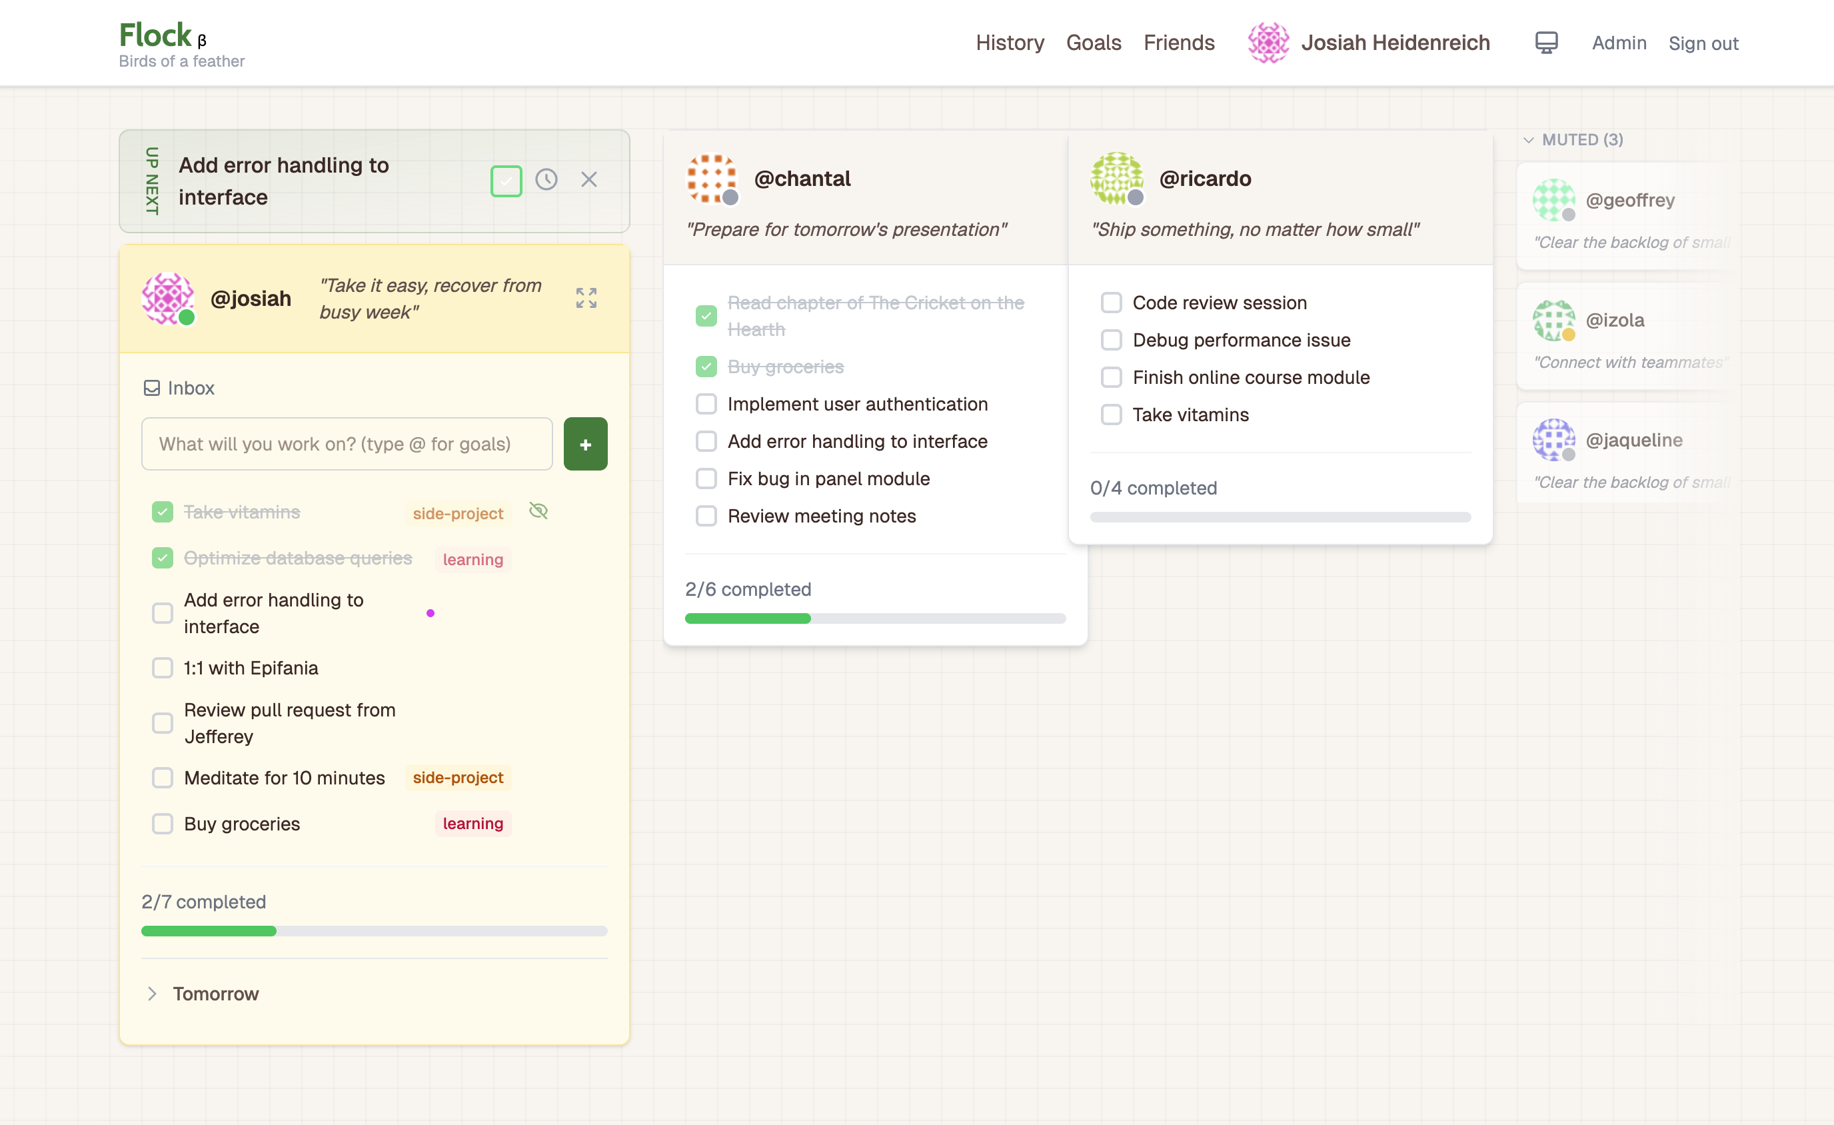Hide 'Take vitamins' using the eye toggle
The width and height of the screenshot is (1834, 1125).
(538, 511)
